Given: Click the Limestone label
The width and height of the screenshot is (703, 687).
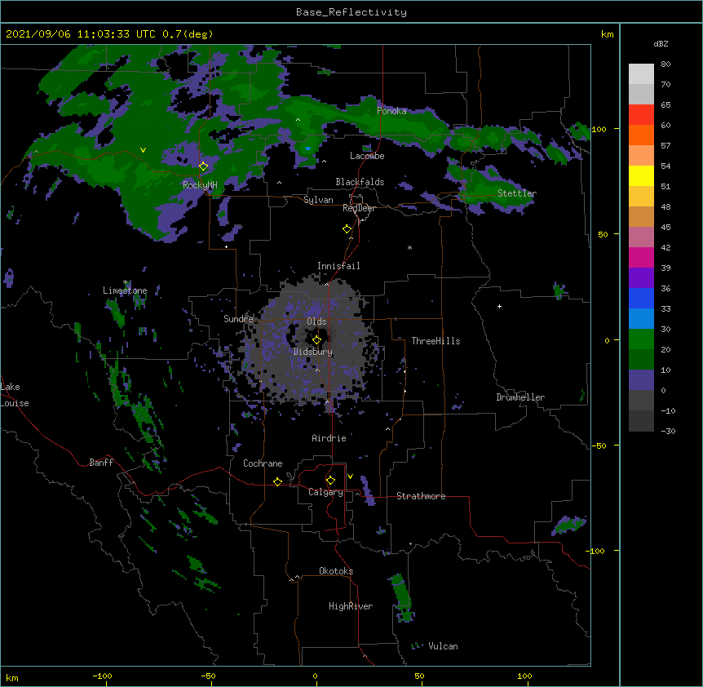Looking at the screenshot, I should [125, 290].
